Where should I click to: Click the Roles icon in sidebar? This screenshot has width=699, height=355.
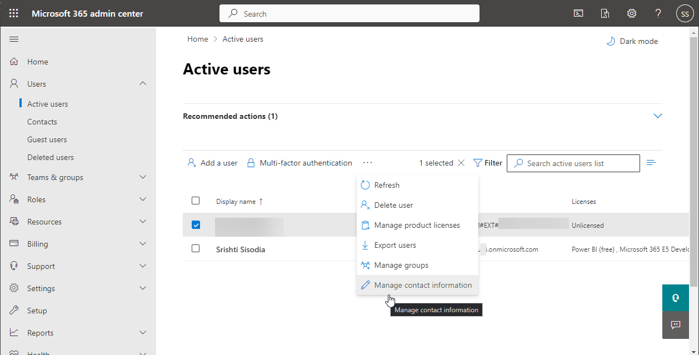[14, 199]
